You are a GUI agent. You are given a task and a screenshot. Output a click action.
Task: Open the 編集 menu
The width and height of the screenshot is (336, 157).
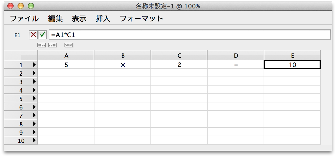pos(55,19)
